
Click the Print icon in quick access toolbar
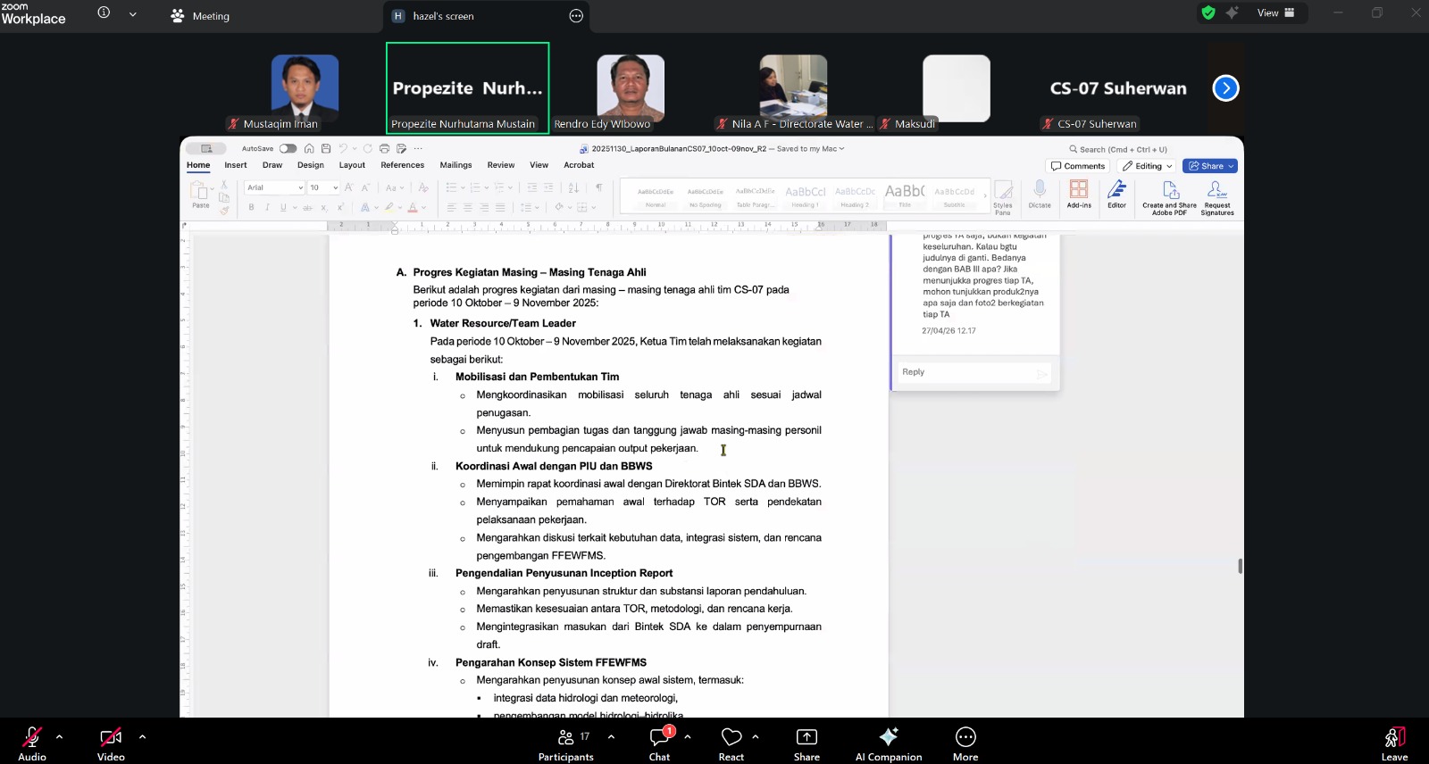tap(385, 149)
